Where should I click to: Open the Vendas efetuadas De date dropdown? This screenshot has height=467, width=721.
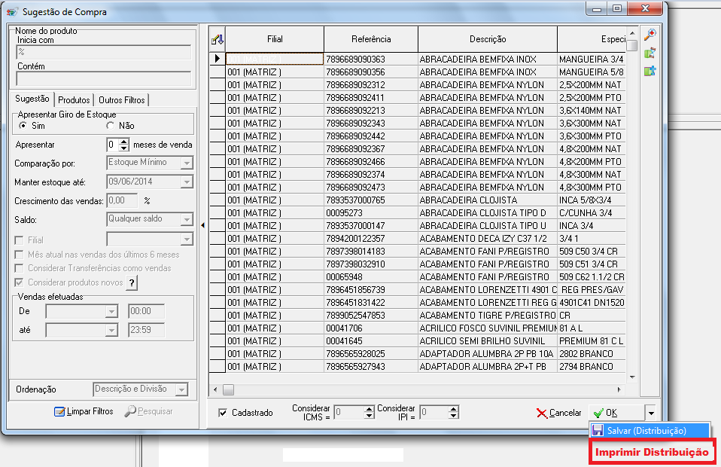[x=111, y=312]
